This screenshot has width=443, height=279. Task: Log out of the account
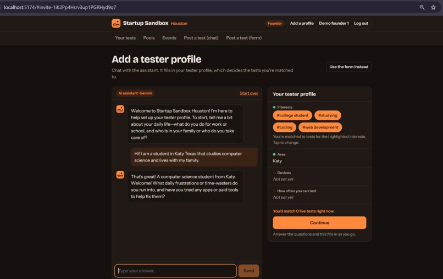361,24
